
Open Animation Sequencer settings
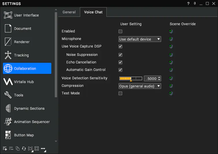tap(27, 122)
